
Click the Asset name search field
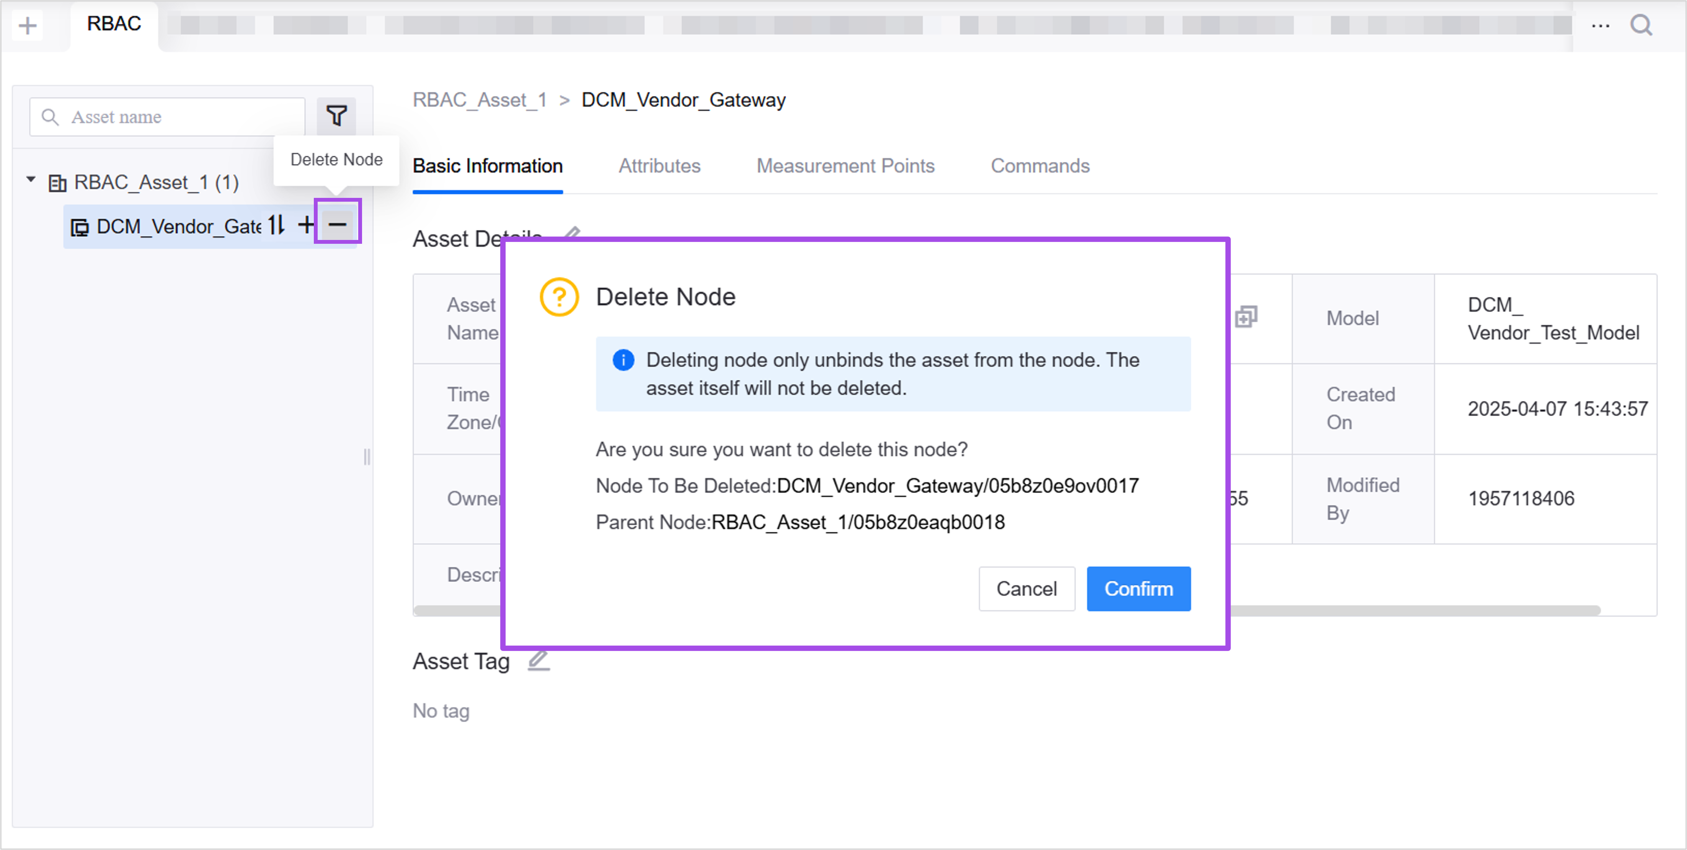tap(177, 117)
